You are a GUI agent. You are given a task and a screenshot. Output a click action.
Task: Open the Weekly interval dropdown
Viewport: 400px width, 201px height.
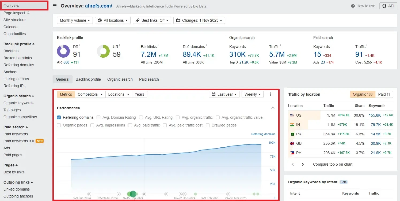coord(252,94)
